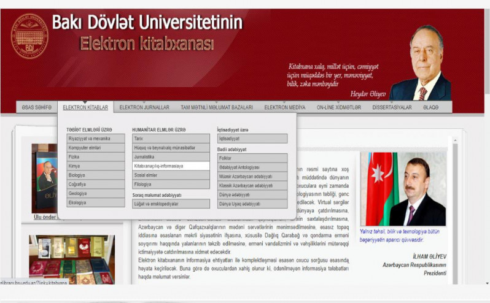
Task: Click the HUMANİTAR ELMLƏR ÜZRƏ heading
Action: click(x=159, y=130)
